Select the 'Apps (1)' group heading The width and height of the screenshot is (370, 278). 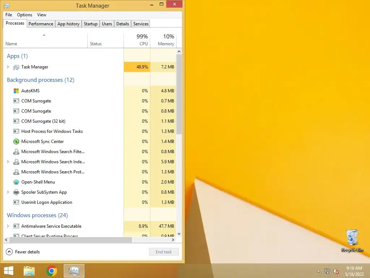[x=17, y=56]
